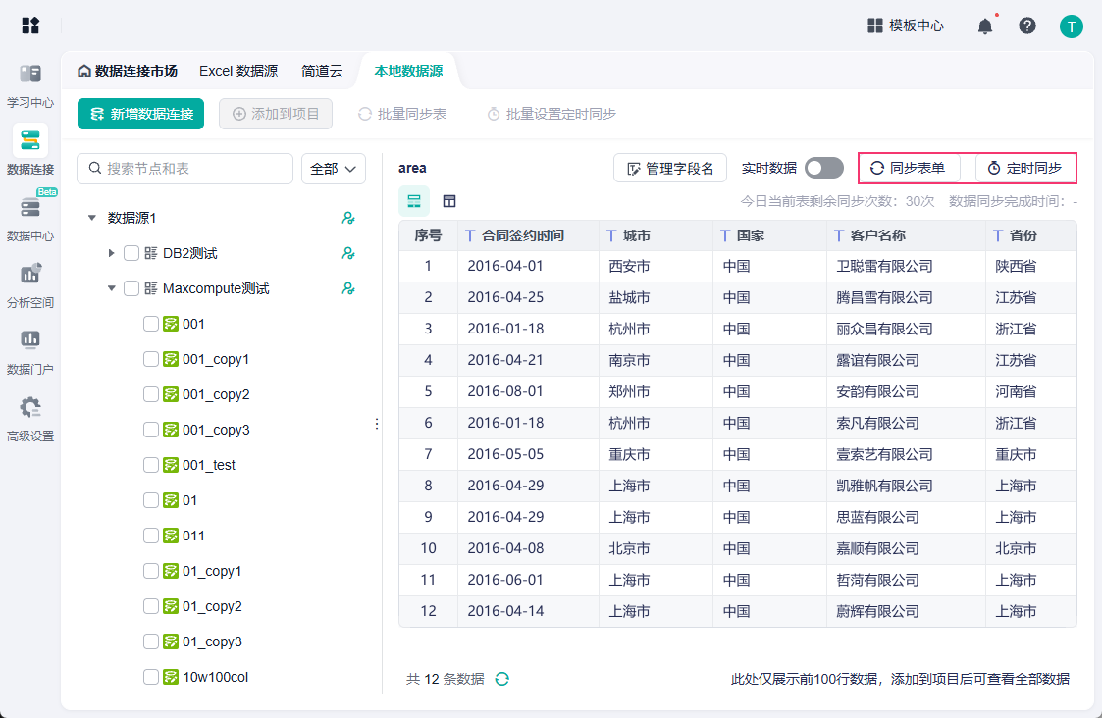Focus the 搜索节点和表 search field
Image resolution: width=1102 pixels, height=718 pixels.
pyautogui.click(x=184, y=169)
